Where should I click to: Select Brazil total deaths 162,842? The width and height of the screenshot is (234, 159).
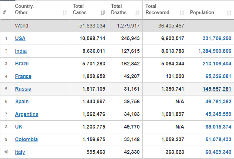click(x=130, y=64)
